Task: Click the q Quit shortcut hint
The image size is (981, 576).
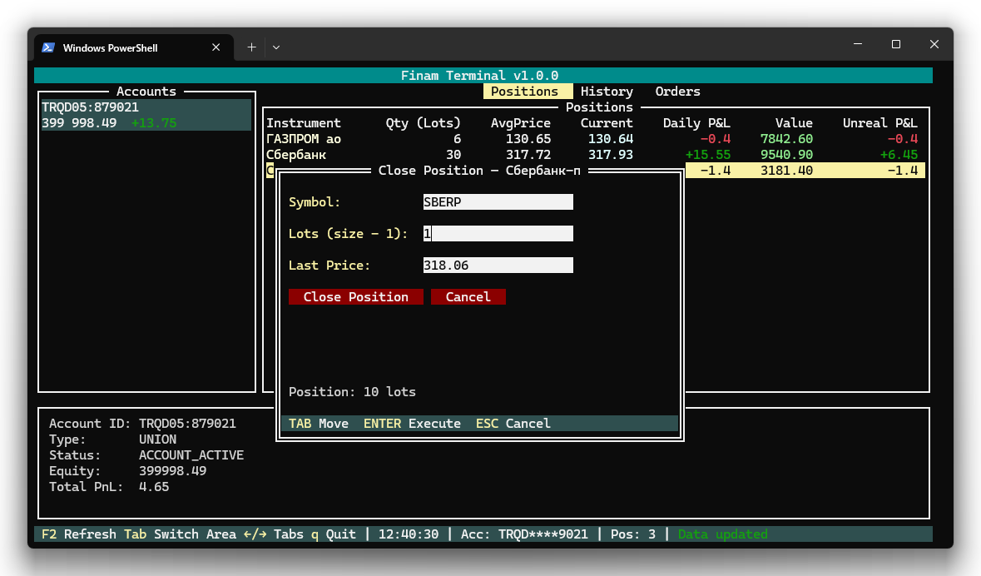Action: 333,534
